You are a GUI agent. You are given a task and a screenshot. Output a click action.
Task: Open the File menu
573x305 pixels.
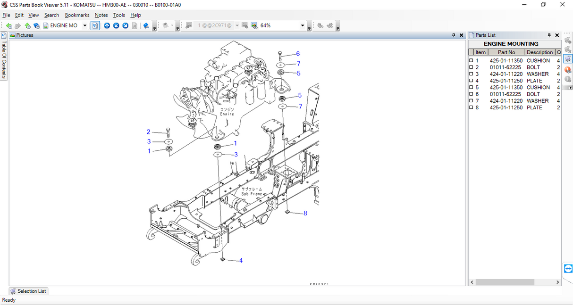6,15
